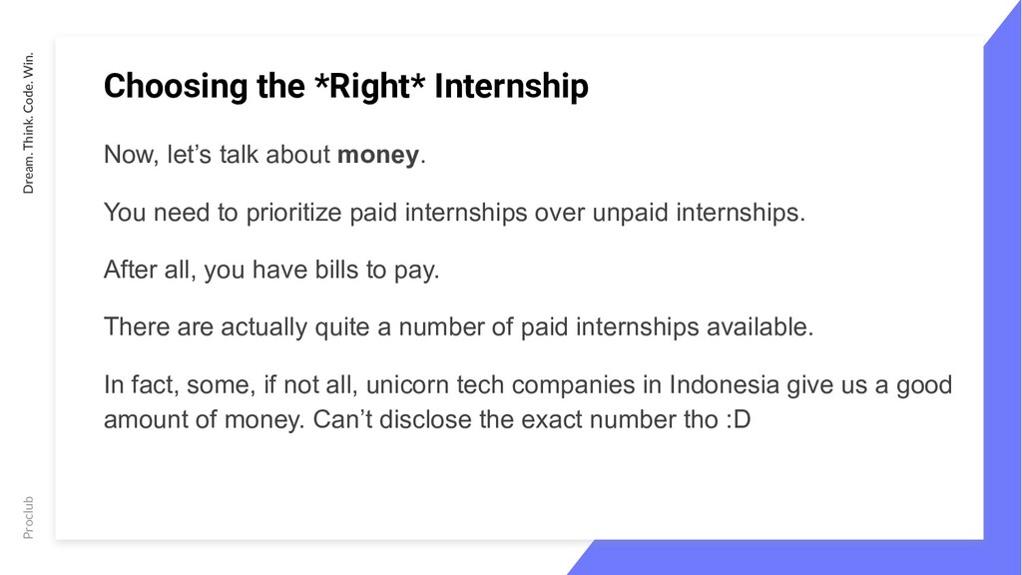Click the empty white area below the paragraph
1022x575 pixels.
coord(519,486)
